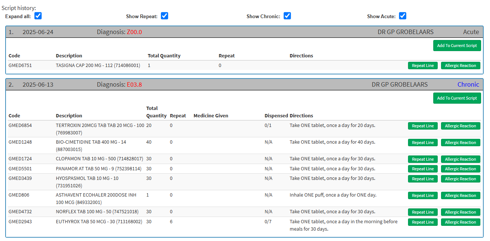
Task: Click the E03.8 diagnosis code
Action: tap(134, 84)
